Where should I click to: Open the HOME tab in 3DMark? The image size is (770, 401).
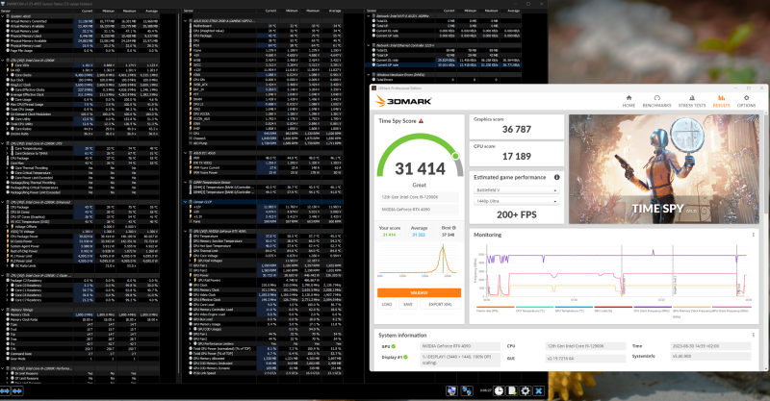pos(629,101)
